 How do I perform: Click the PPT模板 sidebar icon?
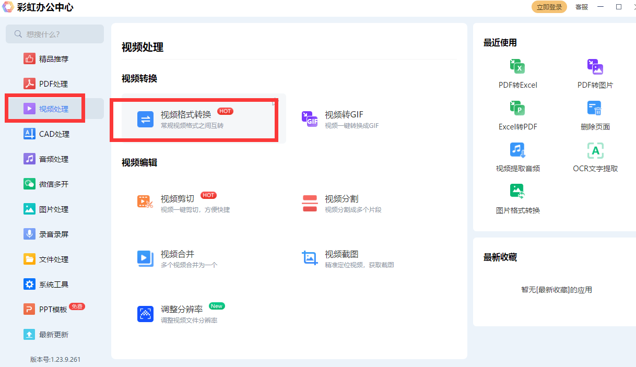click(x=29, y=309)
